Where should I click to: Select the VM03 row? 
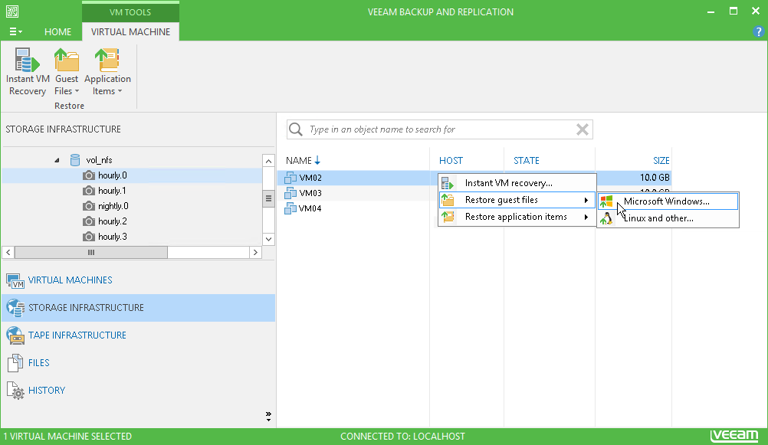(x=357, y=193)
